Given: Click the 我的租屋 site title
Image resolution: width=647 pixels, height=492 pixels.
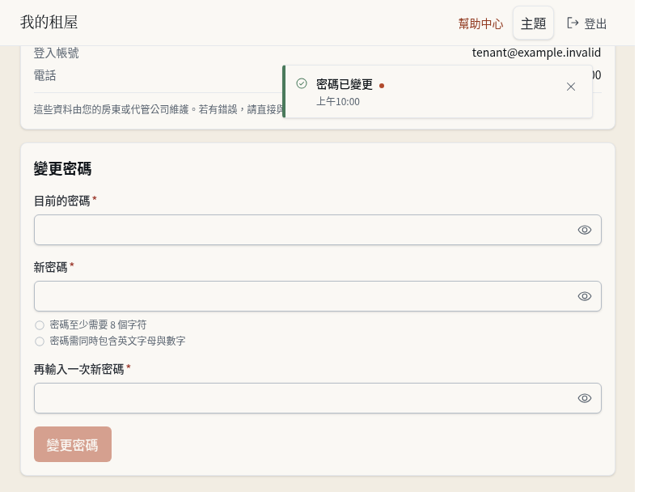Looking at the screenshot, I should pos(49,23).
